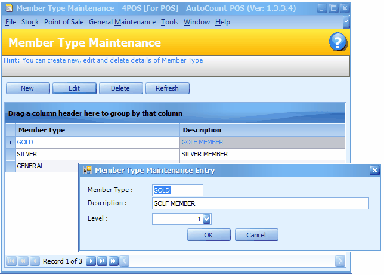384x275 pixels.
Task: Go to first record navigator button
Action: (x=11, y=261)
